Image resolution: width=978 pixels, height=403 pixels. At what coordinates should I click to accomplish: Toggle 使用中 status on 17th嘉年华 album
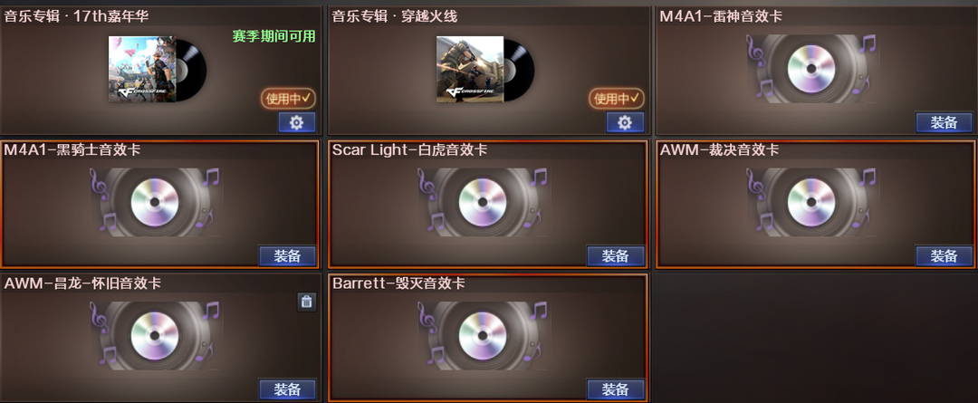[x=288, y=98]
